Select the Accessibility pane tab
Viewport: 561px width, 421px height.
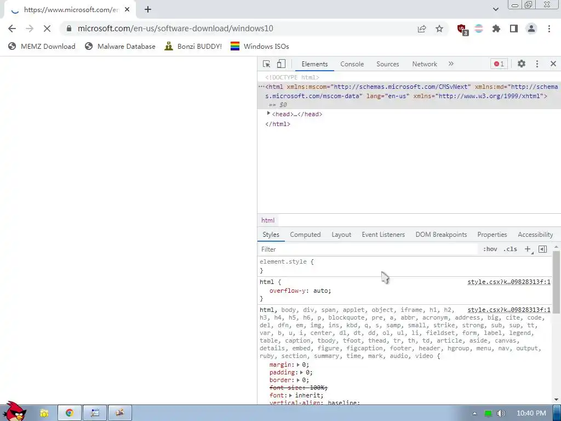535,235
